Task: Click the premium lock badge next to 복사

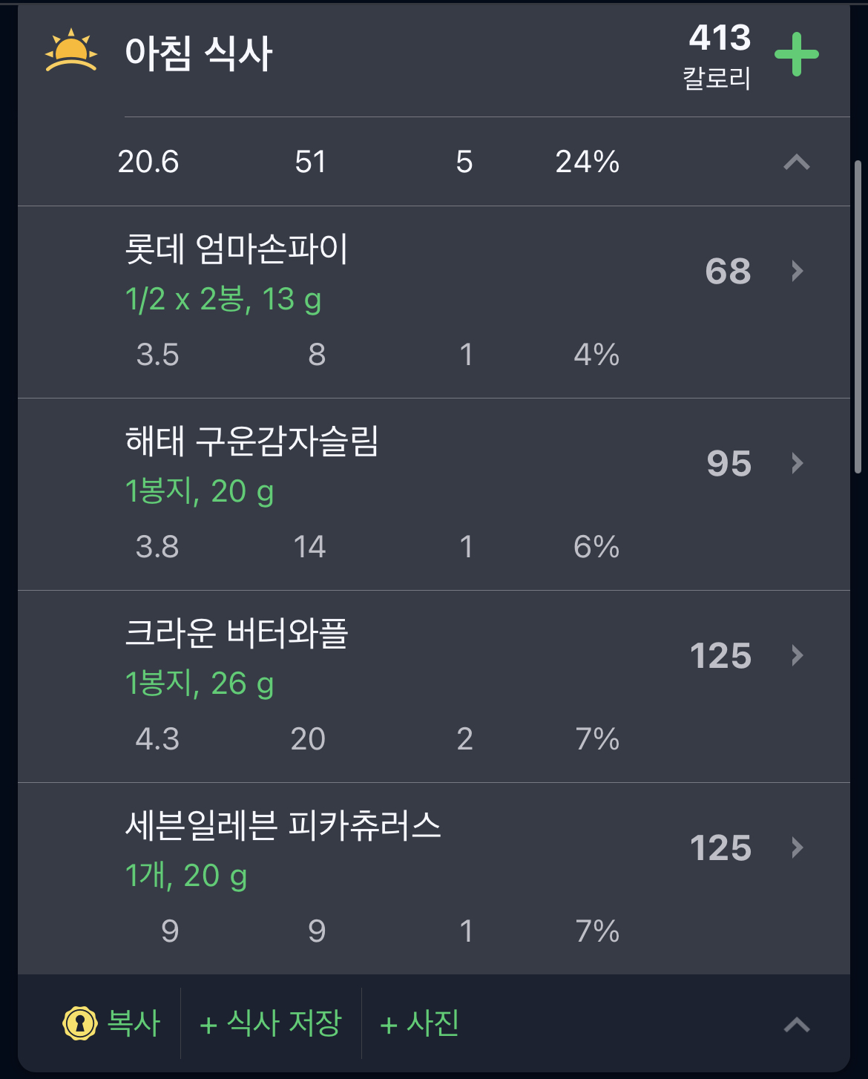Action: click(x=80, y=1023)
